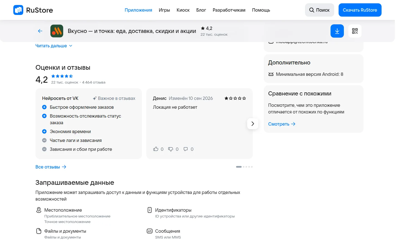Click the Точное местоположение permission text
This screenshot has height=249, width=399.
67,222
